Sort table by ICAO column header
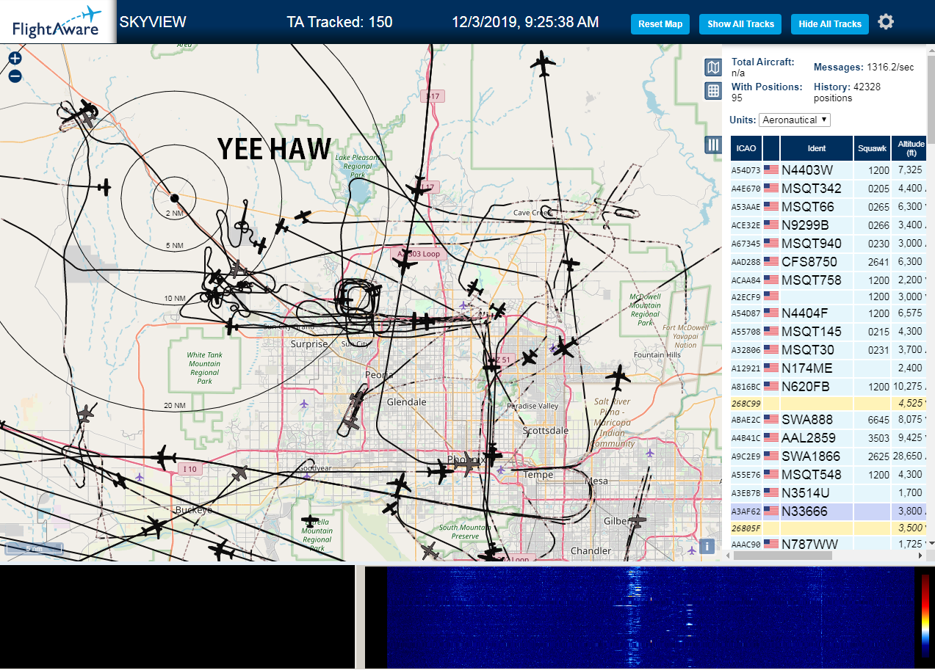Viewport: 935px width, 670px height. (x=746, y=148)
